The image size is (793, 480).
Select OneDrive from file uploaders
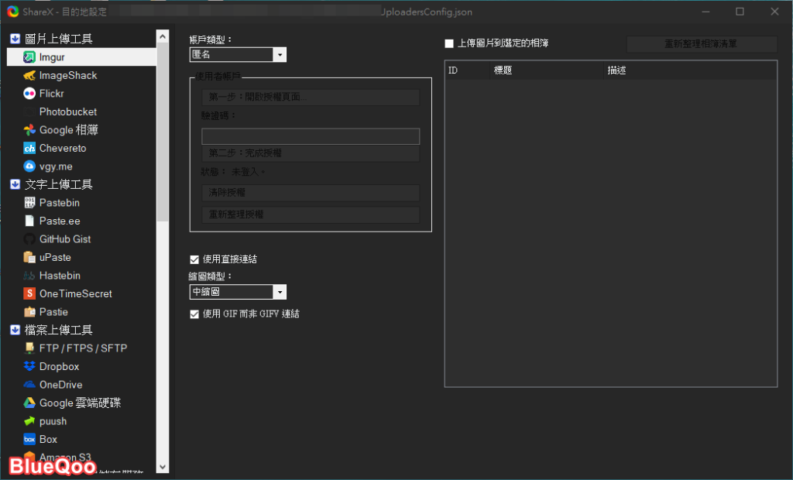pos(60,385)
